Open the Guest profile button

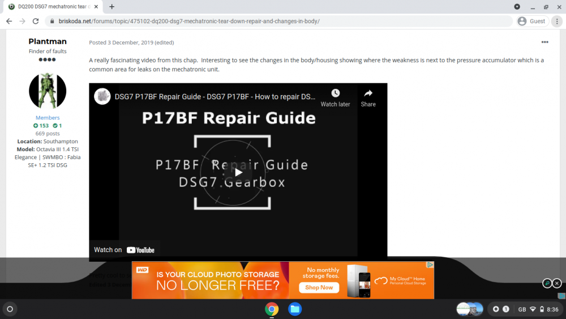click(x=533, y=22)
